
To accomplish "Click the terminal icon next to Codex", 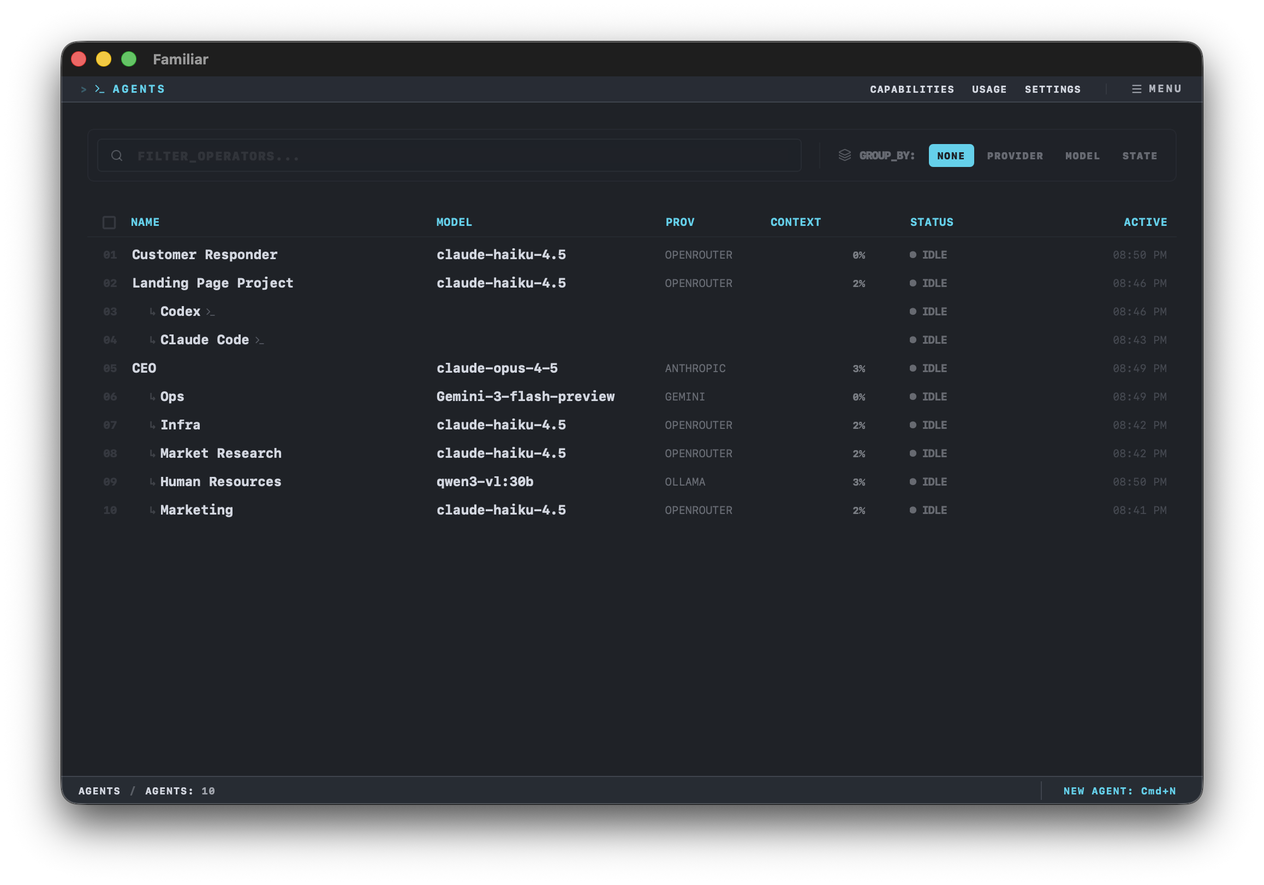I will (x=211, y=312).
